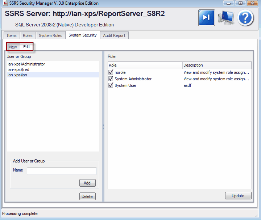Viewport: 261px width, 220px height.
Task: Maximize the SSRS Security Manager window
Action: click(x=240, y=3)
